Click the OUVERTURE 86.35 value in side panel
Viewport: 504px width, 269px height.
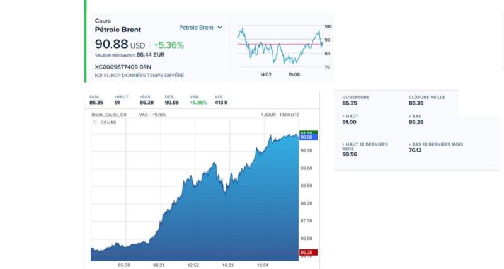tap(350, 103)
